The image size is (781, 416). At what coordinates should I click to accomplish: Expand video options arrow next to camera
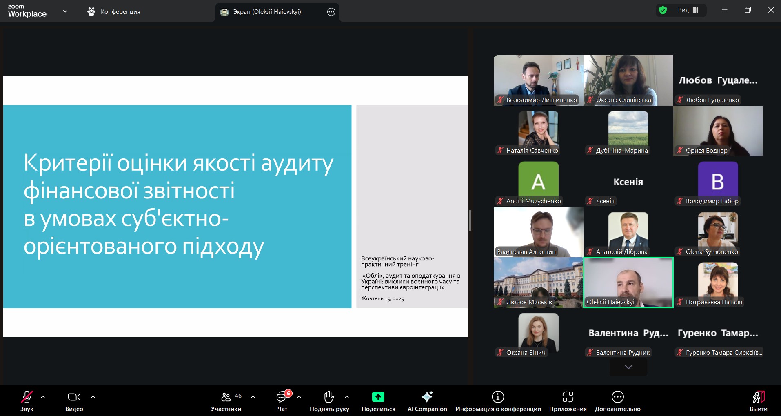click(93, 397)
